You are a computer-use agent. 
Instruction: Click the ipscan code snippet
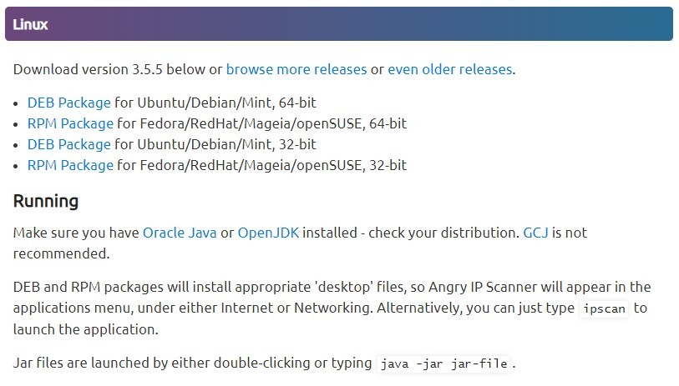pyautogui.click(x=604, y=308)
